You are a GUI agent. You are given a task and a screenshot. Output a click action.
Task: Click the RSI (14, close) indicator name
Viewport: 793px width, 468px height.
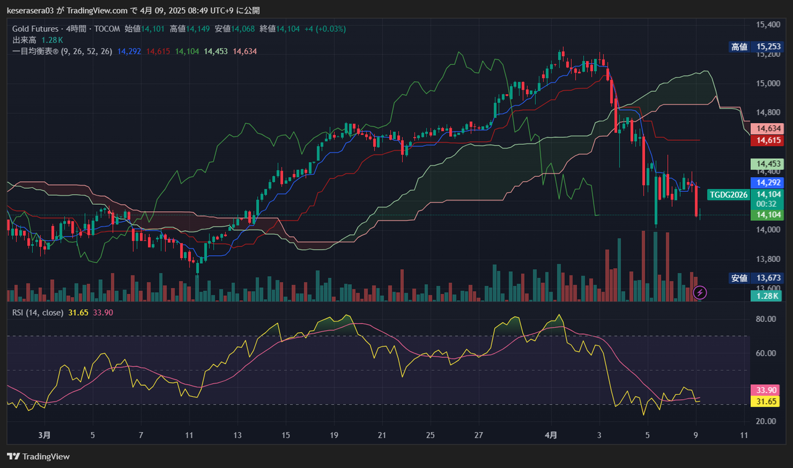(38, 313)
